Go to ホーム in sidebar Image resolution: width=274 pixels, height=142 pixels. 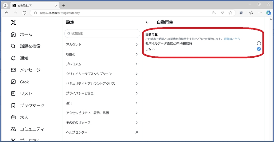pos(26,34)
